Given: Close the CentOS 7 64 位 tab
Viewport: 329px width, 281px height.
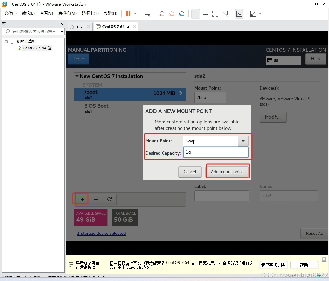Looking at the screenshot, I should pyautogui.click(x=134, y=27).
